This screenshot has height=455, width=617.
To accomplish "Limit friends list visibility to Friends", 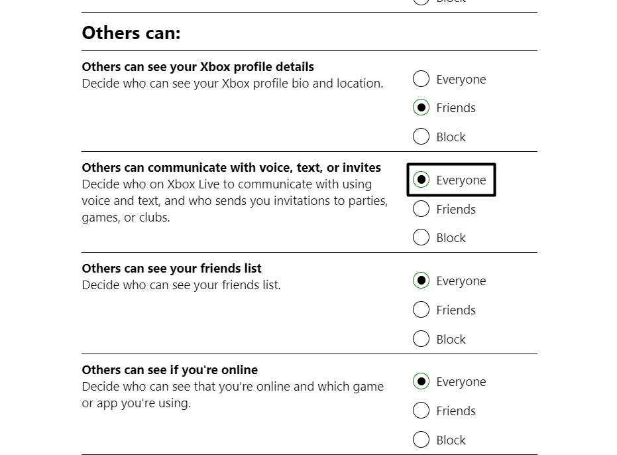I will click(x=421, y=310).
